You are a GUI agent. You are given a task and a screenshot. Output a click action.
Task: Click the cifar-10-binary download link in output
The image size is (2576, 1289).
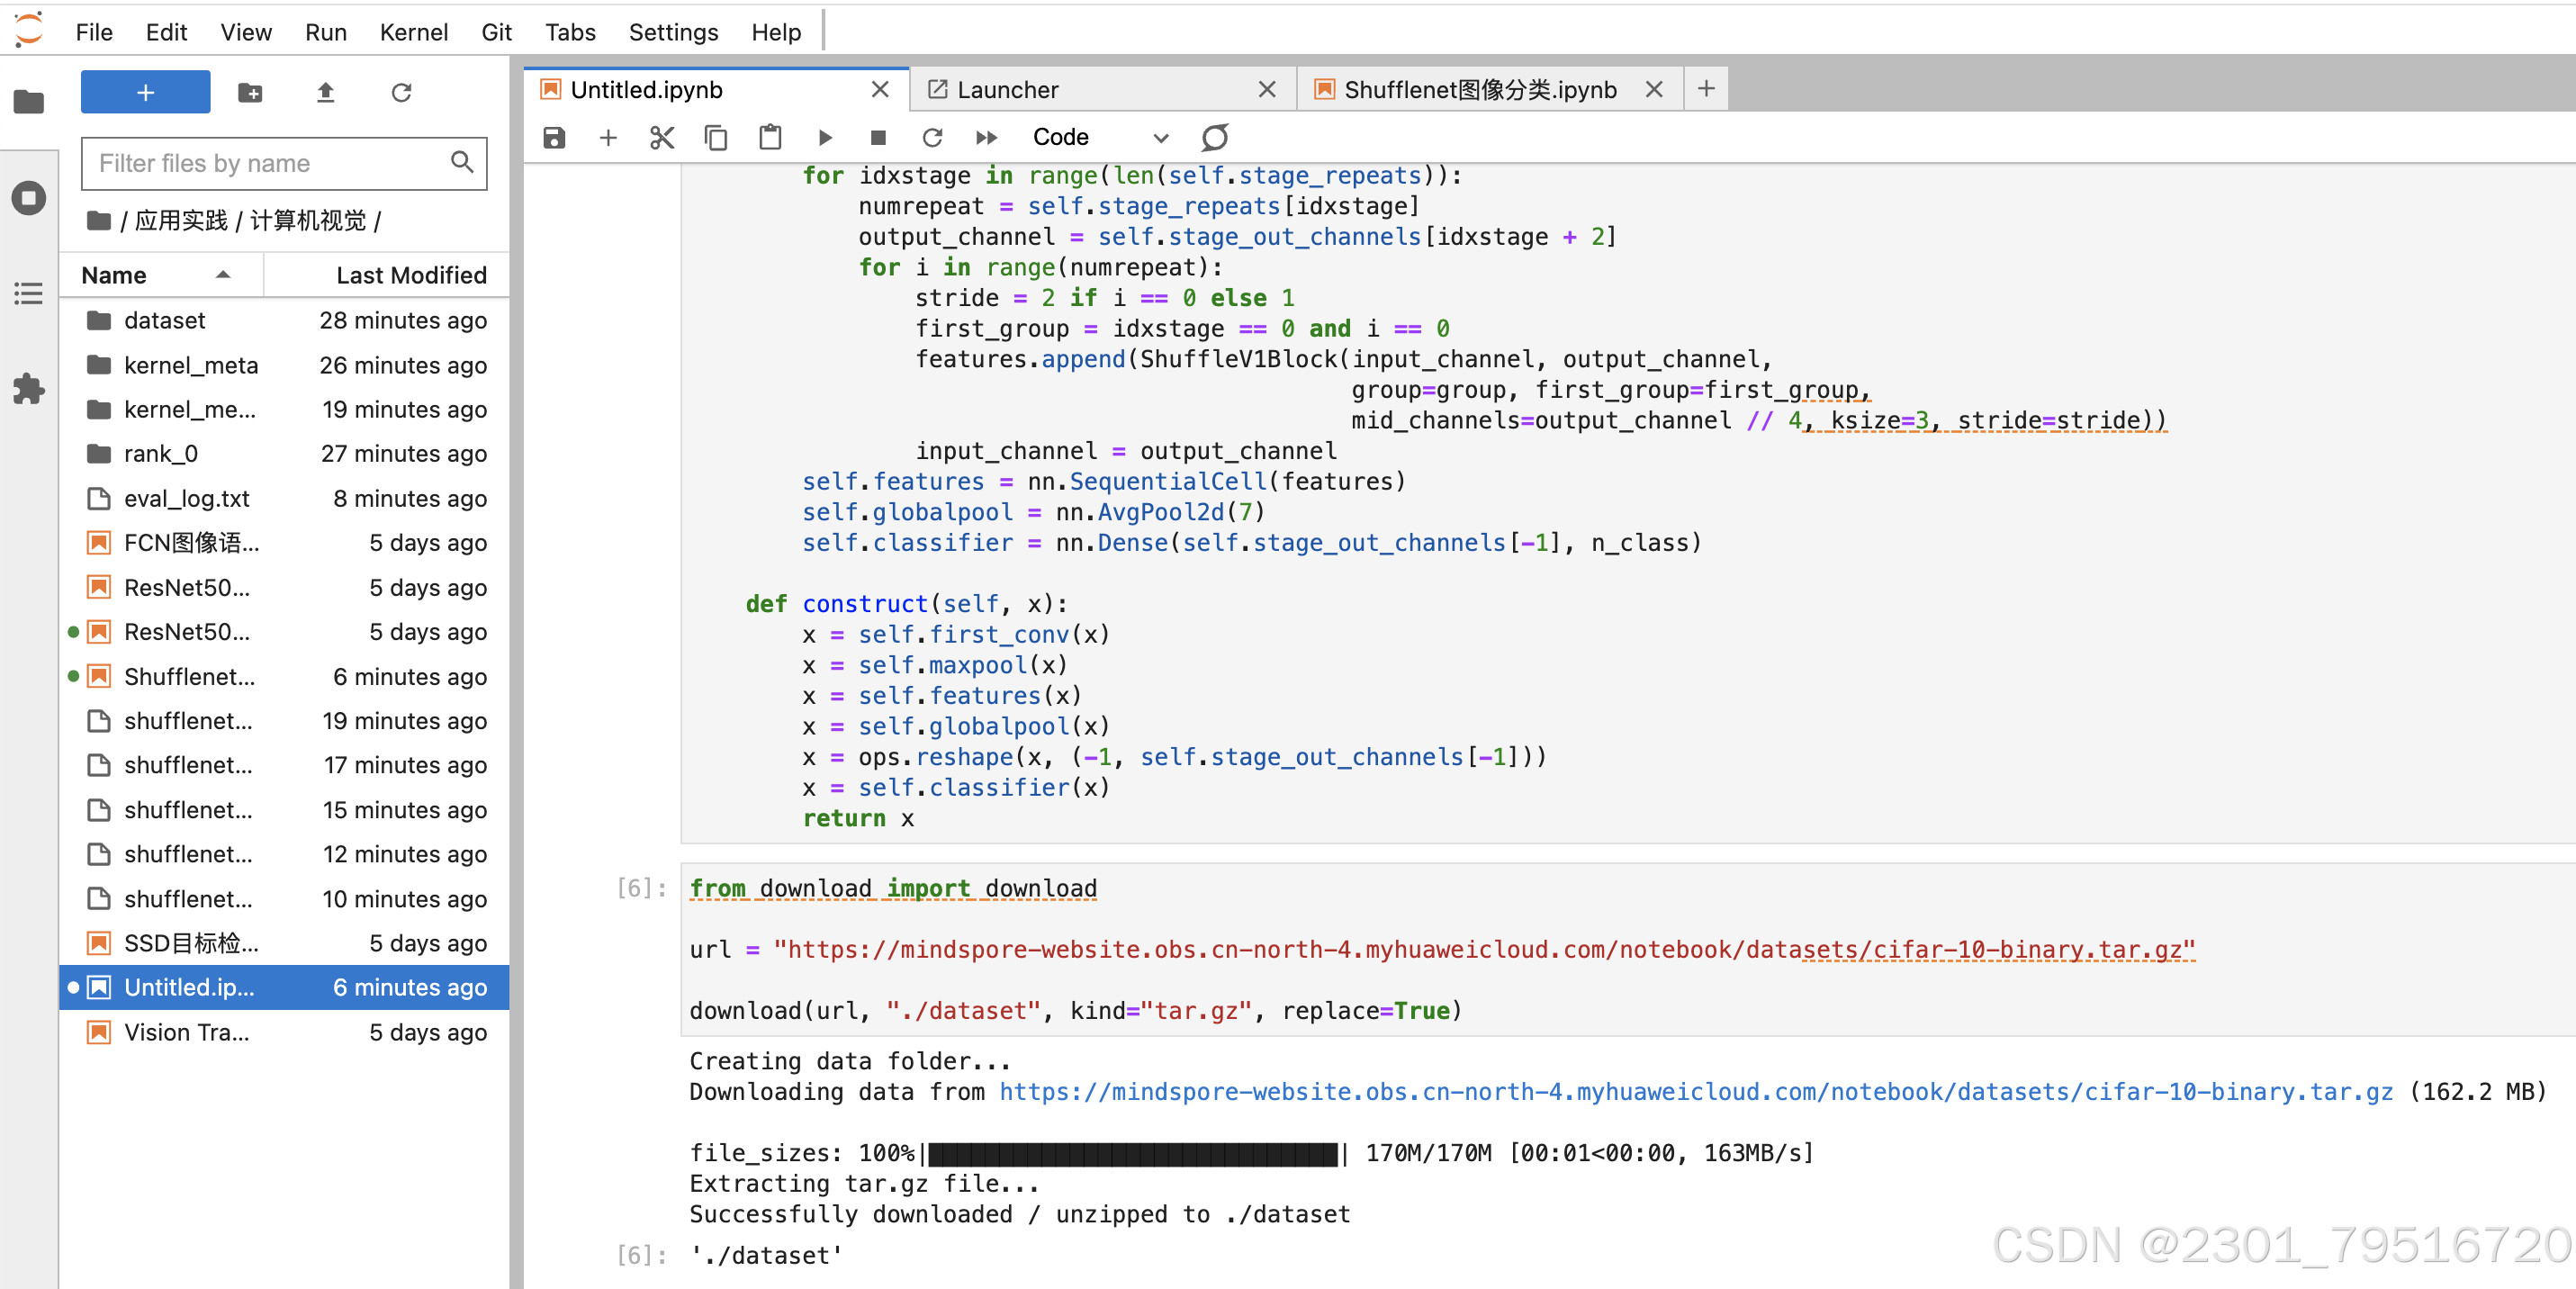coord(1695,1091)
